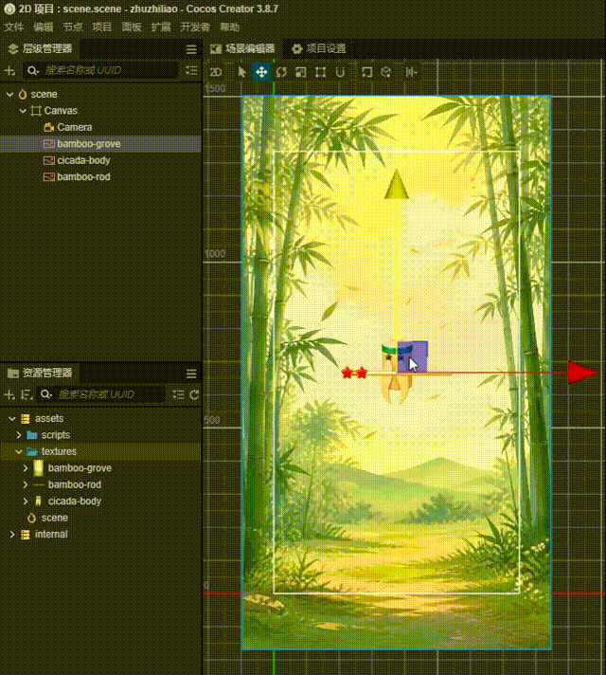606x675 pixels.
Task: Open the hierarchy panel hamburger menu
Action: click(x=191, y=49)
